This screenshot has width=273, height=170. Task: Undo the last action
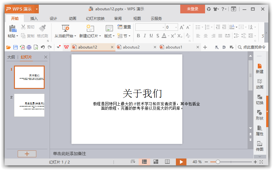[43, 47]
